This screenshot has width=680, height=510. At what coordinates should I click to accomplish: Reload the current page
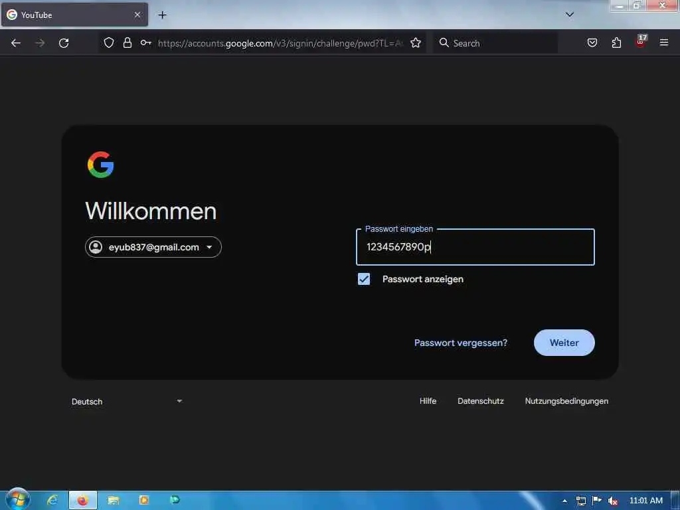click(x=64, y=43)
